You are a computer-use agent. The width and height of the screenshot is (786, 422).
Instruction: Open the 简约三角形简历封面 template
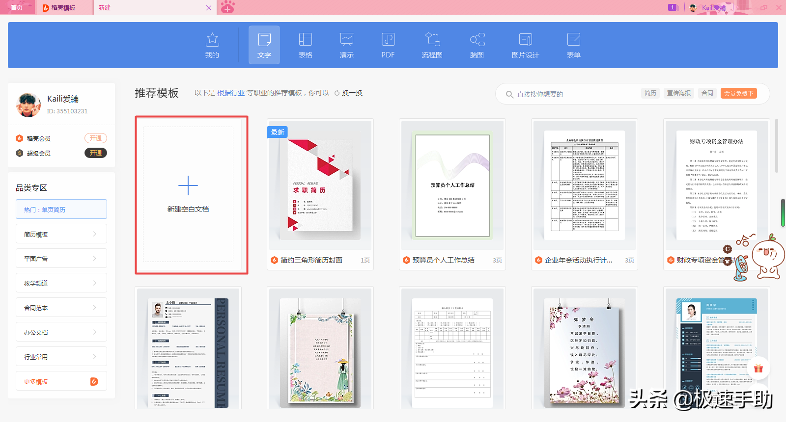320,194
